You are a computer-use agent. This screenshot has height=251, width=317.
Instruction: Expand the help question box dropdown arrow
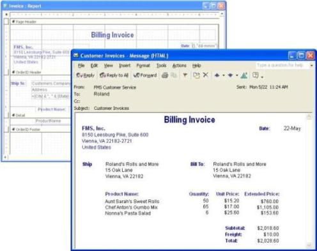click(x=311, y=65)
